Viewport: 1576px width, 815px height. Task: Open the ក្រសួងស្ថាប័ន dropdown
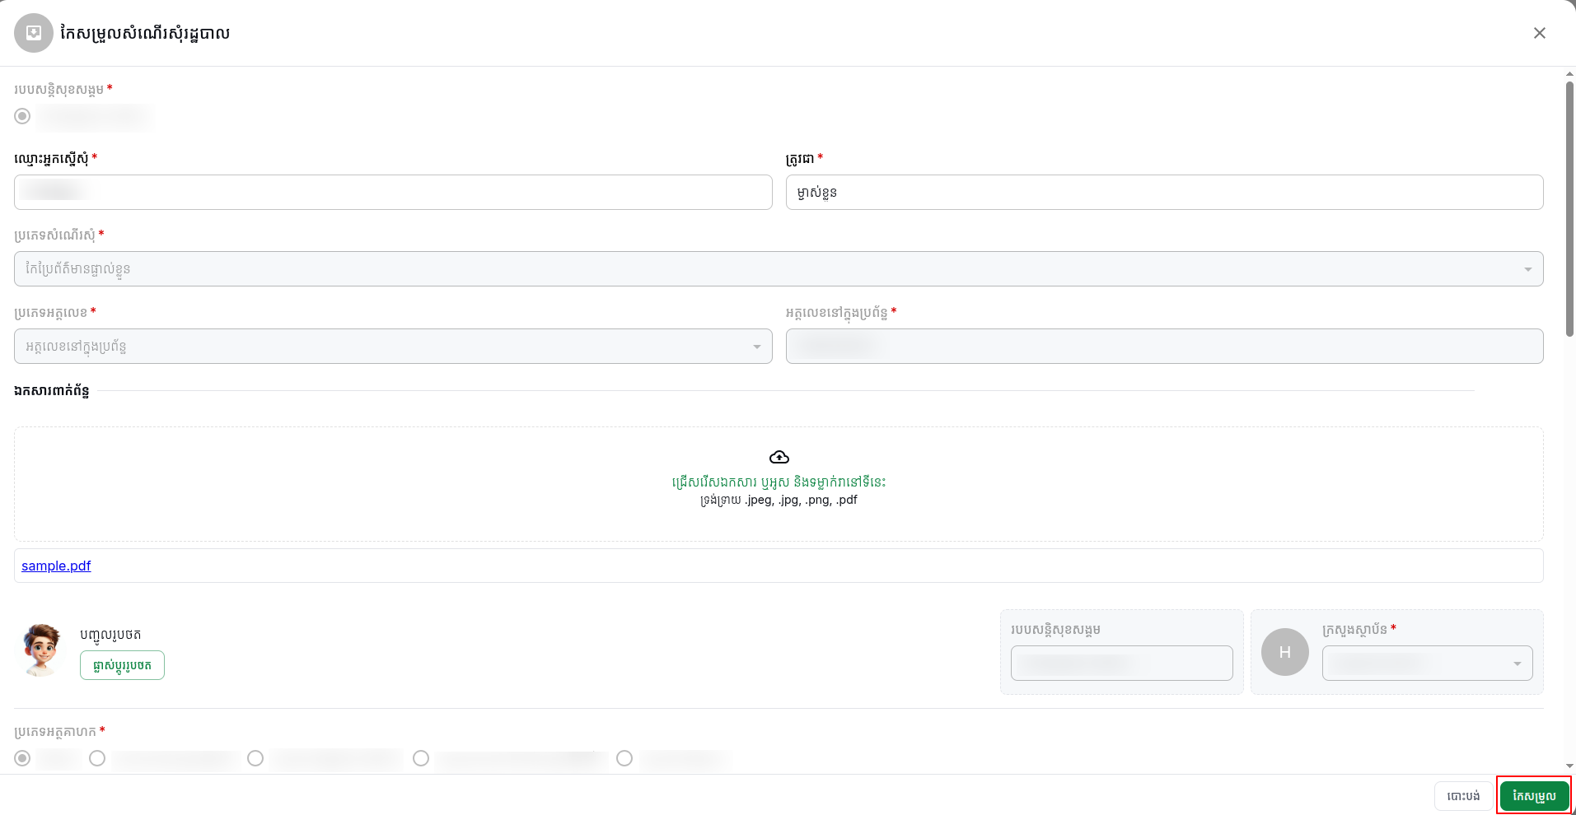[x=1427, y=664]
